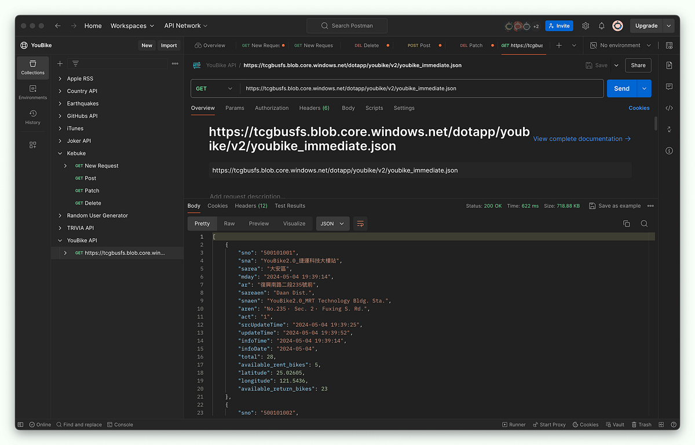Open the Collections panel in the sidebar
695x445 pixels.
coord(32,67)
